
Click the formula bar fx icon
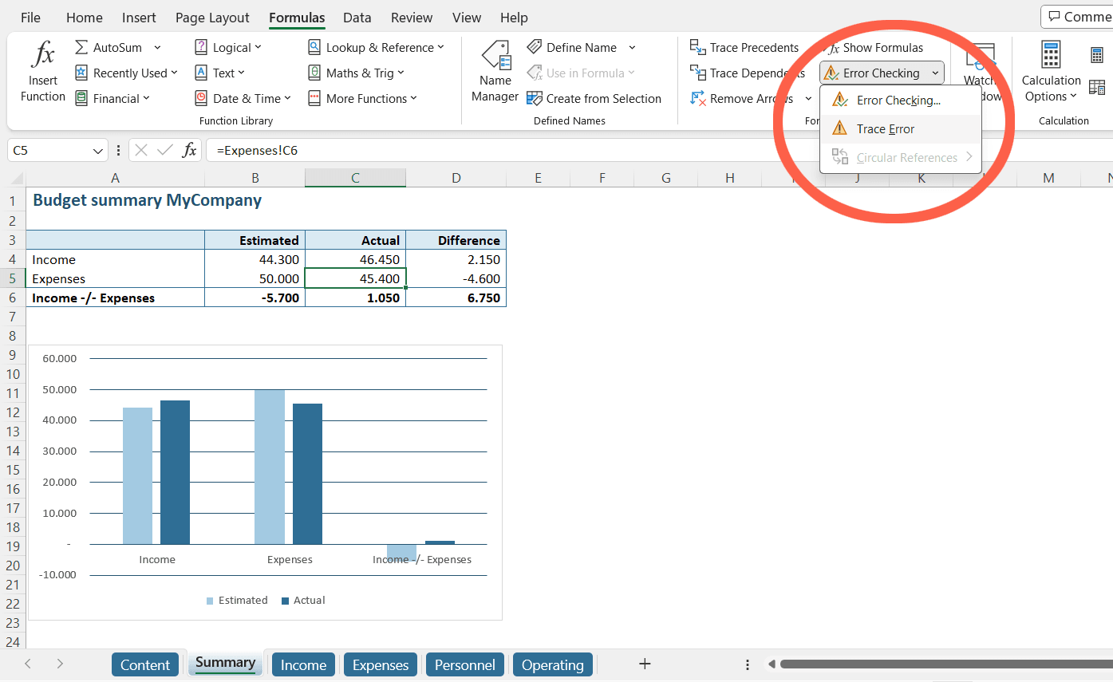click(x=189, y=150)
